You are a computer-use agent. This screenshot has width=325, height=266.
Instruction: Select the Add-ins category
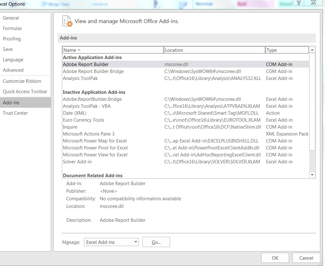25,102
